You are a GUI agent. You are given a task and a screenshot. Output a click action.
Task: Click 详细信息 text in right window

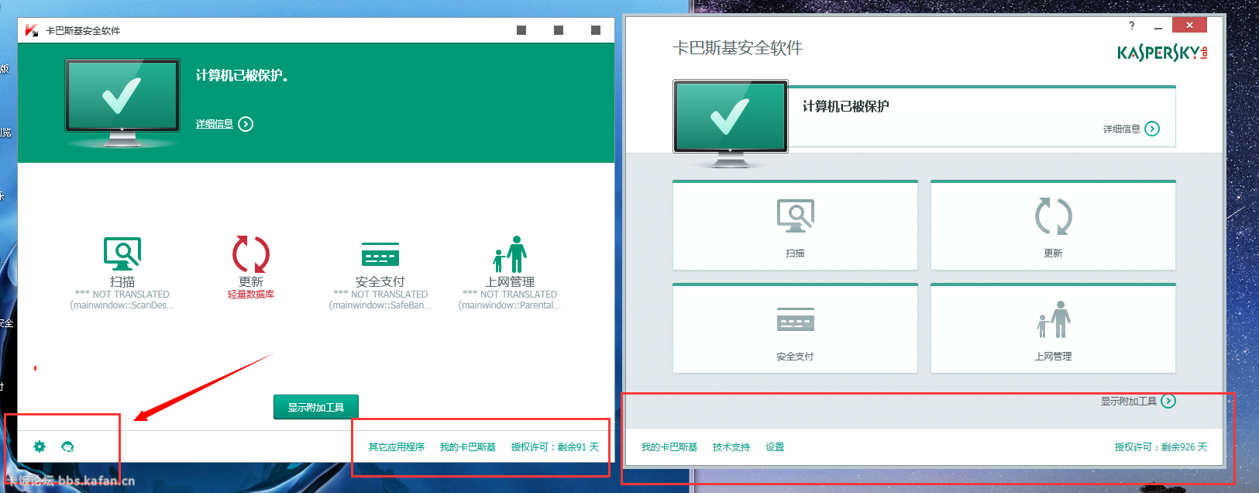(x=1121, y=129)
